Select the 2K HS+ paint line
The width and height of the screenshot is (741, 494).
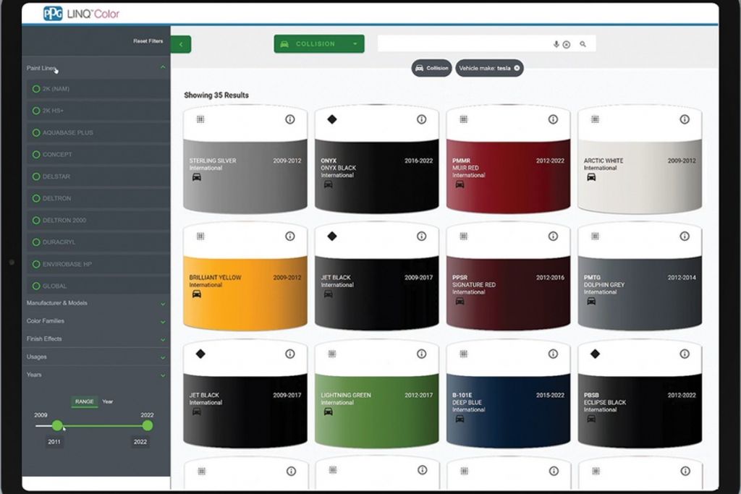pos(98,111)
